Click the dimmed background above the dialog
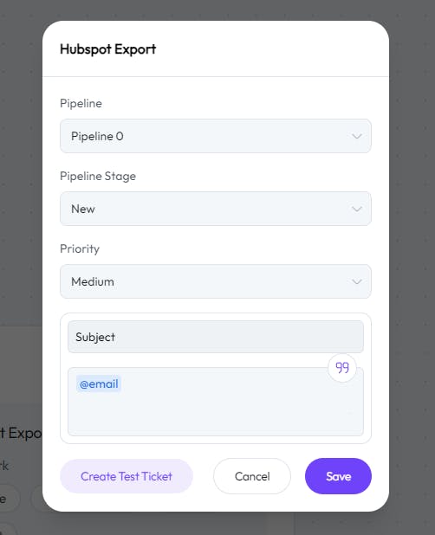Viewport: 435px width, 535px height. pyautogui.click(x=217, y=10)
